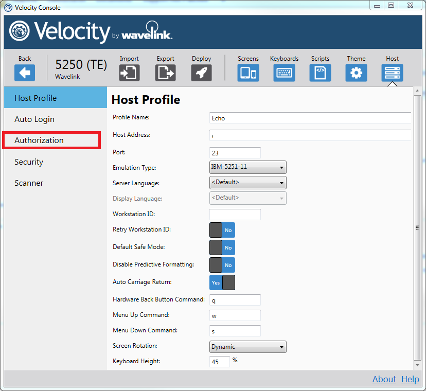Open the Keyboards editor icon
The image size is (426, 391).
pos(284,73)
